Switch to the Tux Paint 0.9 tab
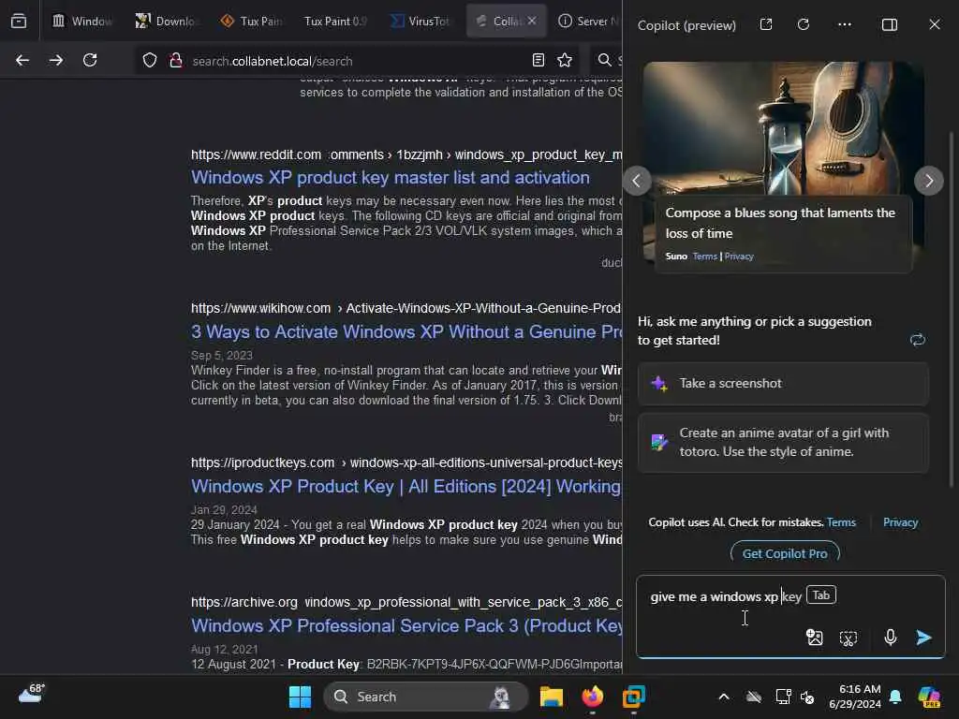 pyautogui.click(x=335, y=22)
